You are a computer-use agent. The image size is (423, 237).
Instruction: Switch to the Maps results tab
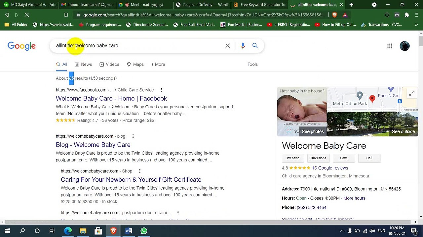[135, 64]
